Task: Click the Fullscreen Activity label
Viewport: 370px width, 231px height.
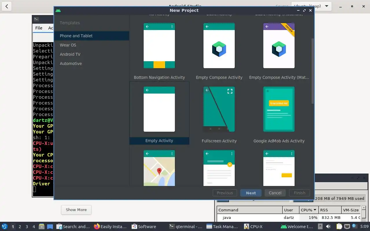Action: 219,141
